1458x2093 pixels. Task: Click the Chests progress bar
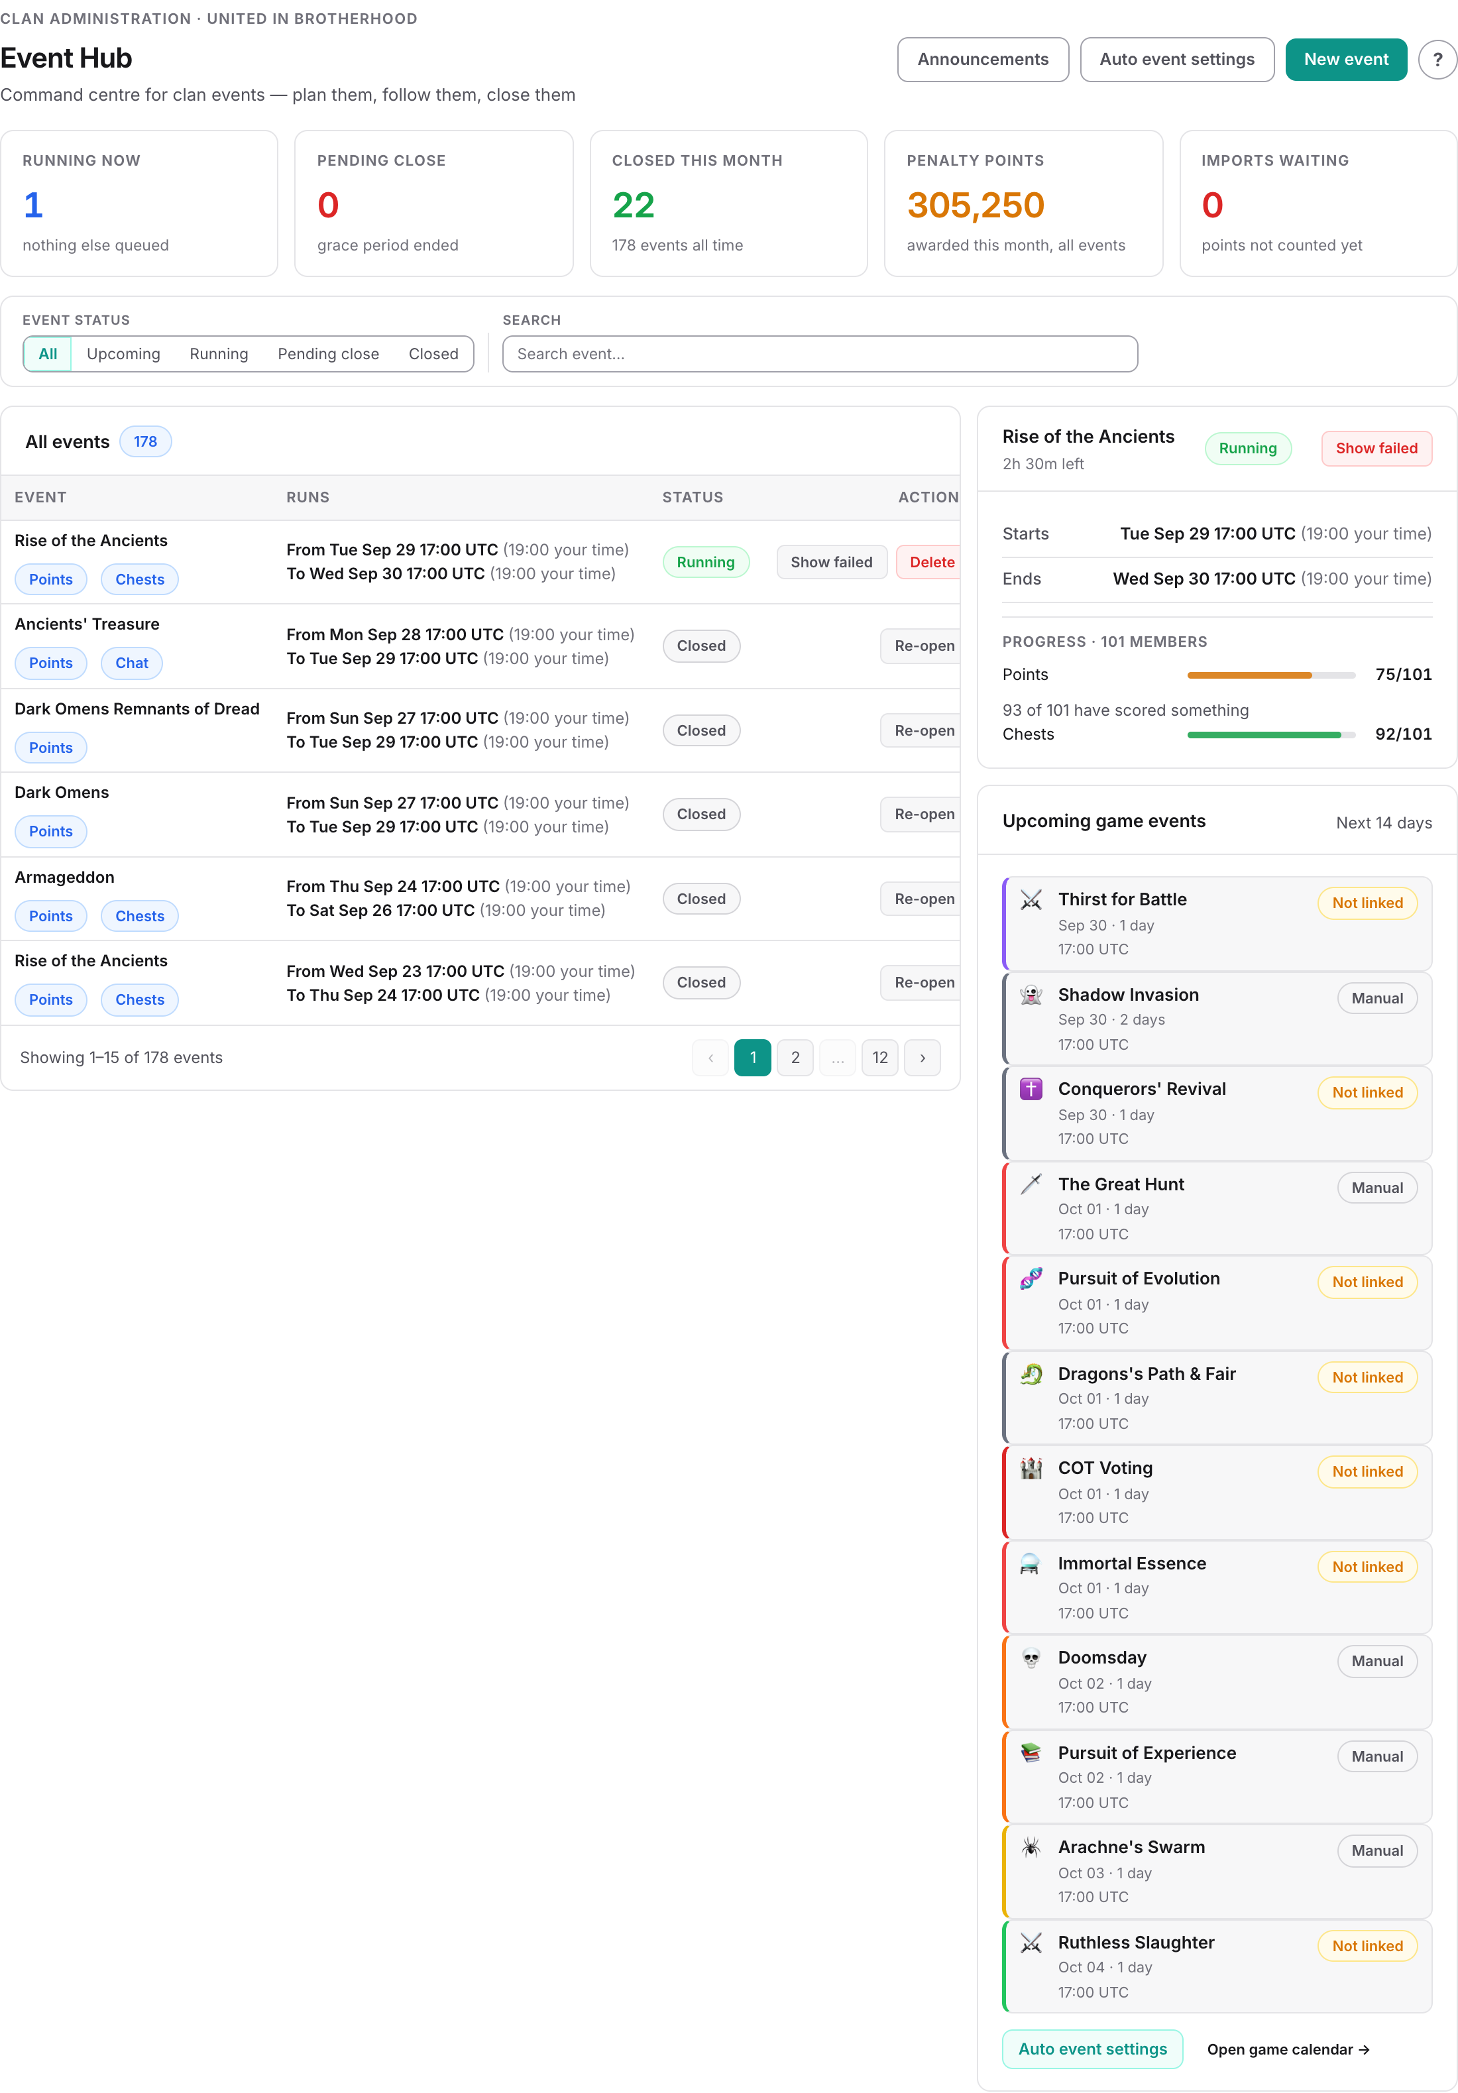click(x=1271, y=735)
